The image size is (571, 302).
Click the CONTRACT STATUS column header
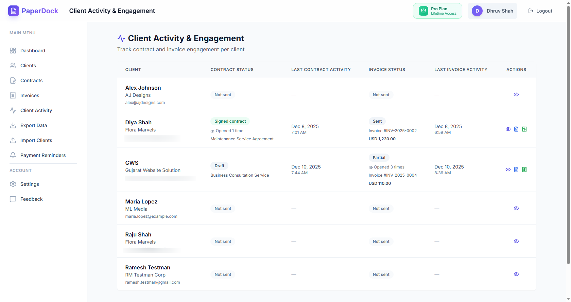232,70
